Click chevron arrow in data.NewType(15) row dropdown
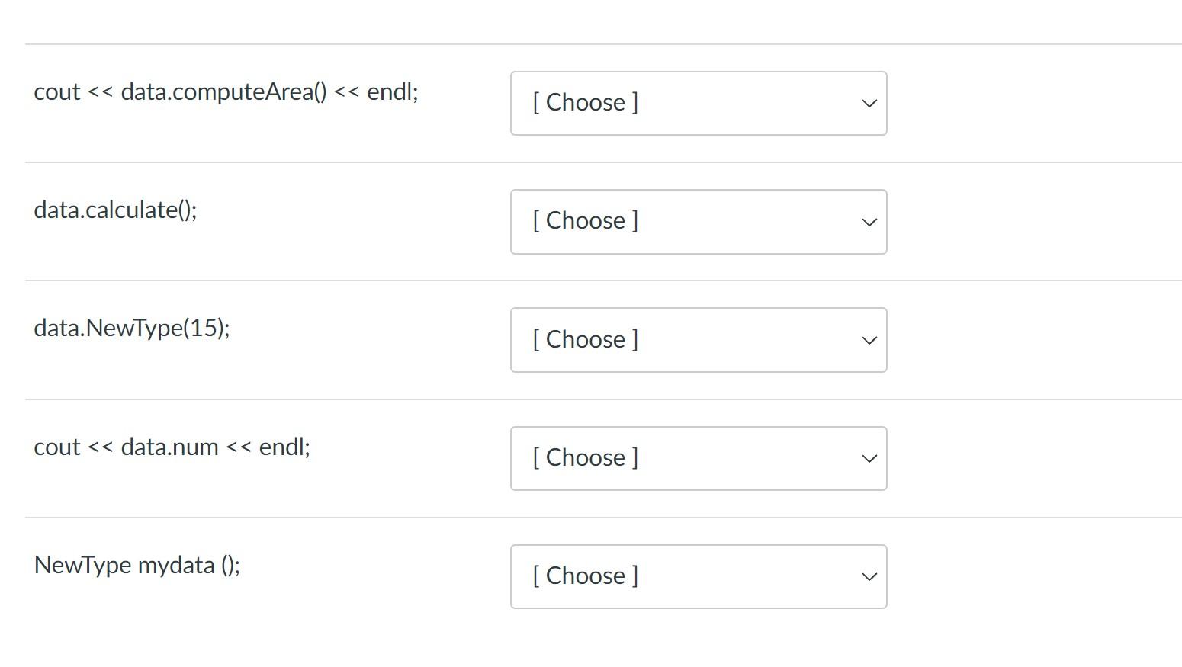This screenshot has height=667, width=1182. 869,340
